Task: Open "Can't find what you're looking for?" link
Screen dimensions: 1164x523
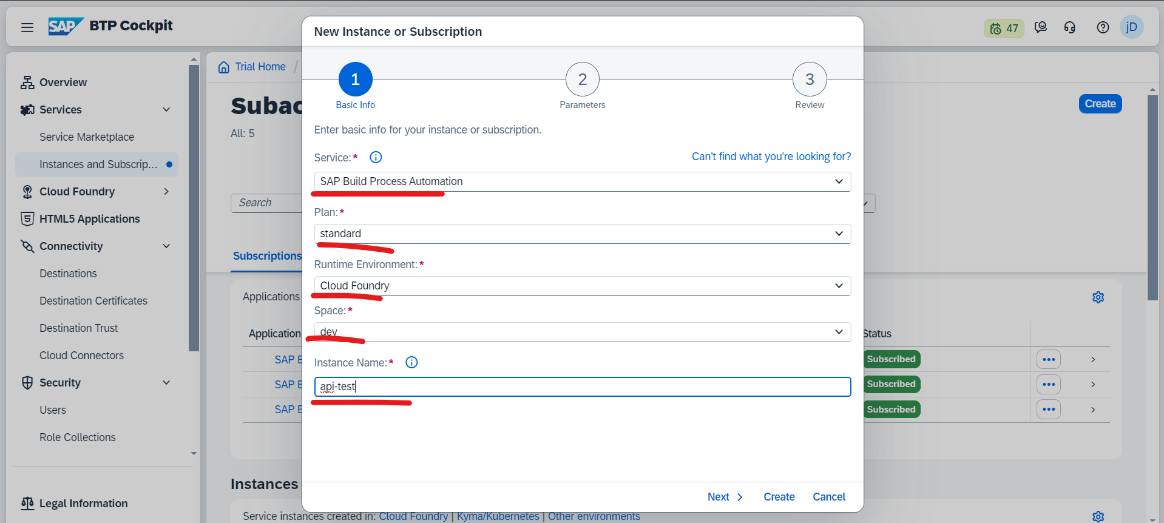Action: (771, 157)
